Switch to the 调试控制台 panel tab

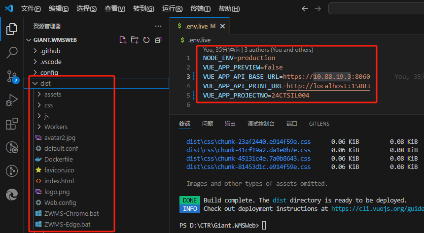click(x=260, y=124)
